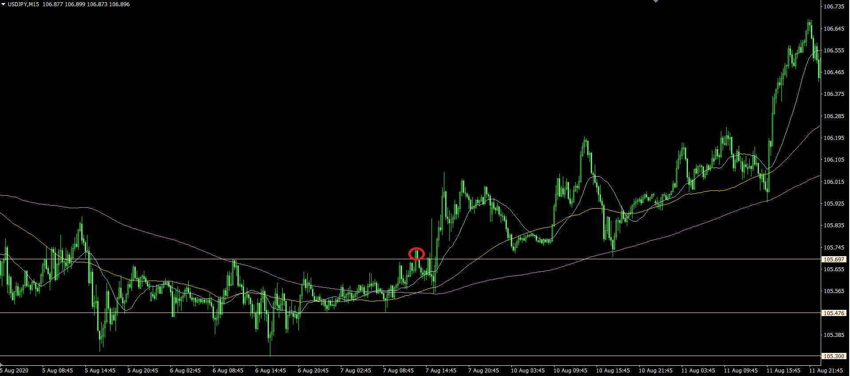Click the 106.555 price axis label

point(834,51)
